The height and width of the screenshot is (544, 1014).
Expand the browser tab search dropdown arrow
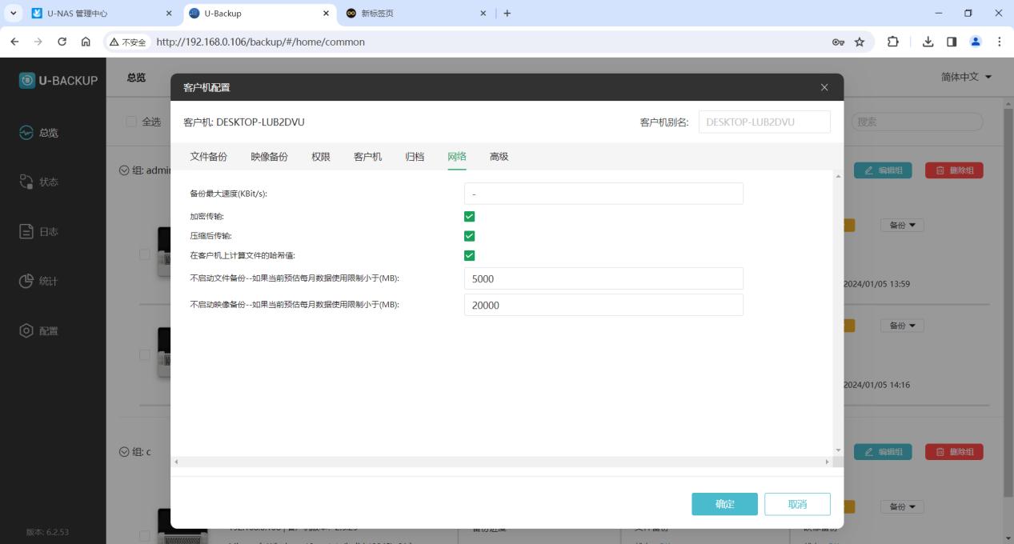[x=13, y=14]
